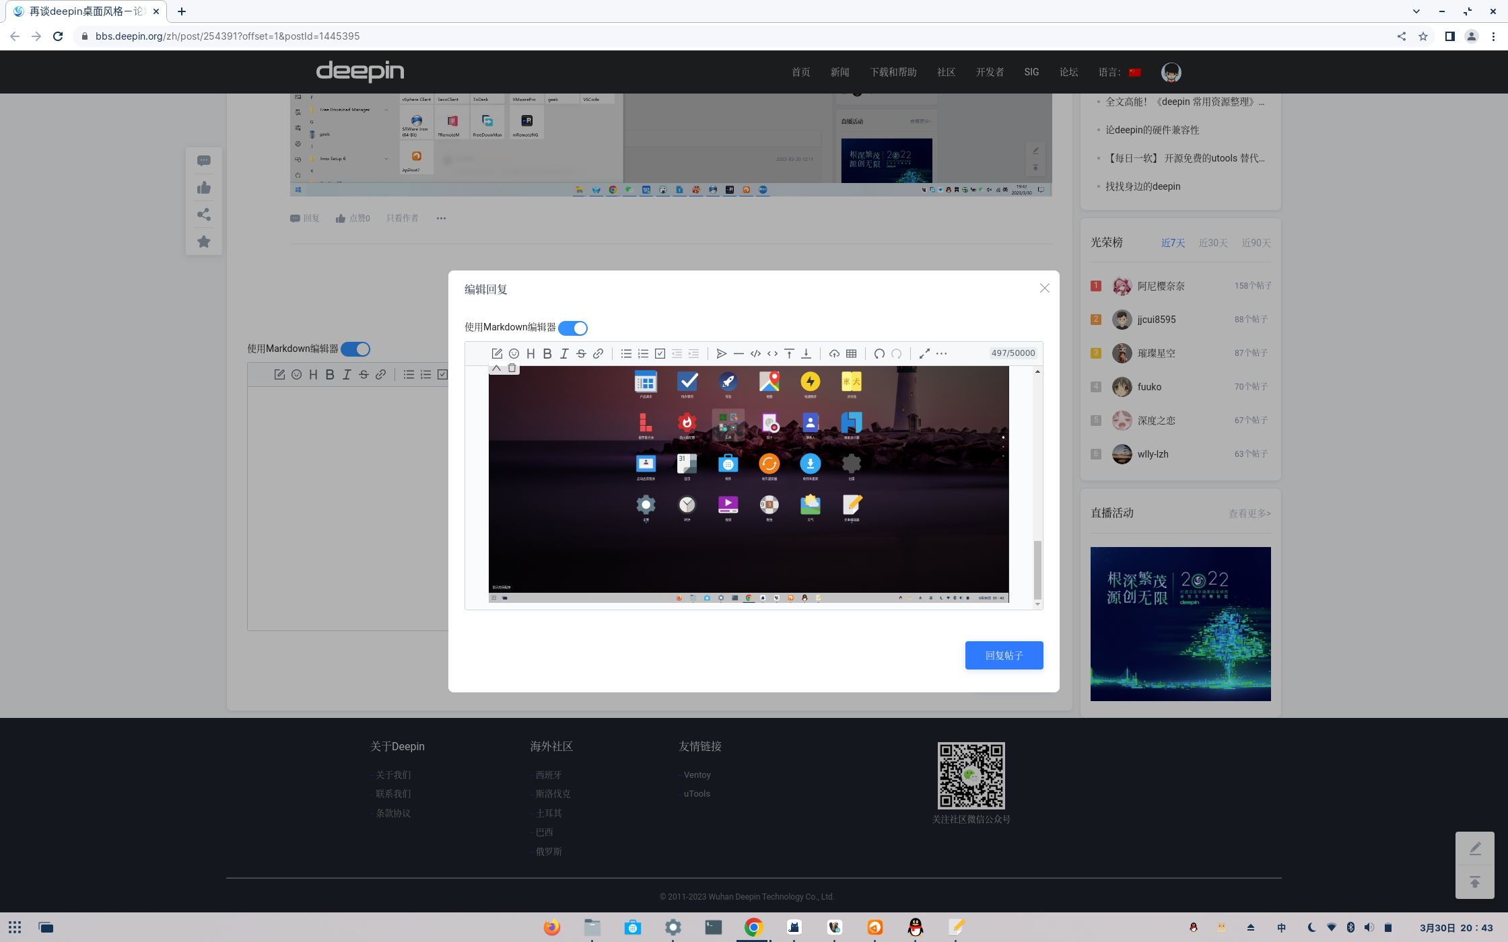Open more options ellipsis in editor toolbar
The height and width of the screenshot is (942, 1508).
(x=941, y=354)
